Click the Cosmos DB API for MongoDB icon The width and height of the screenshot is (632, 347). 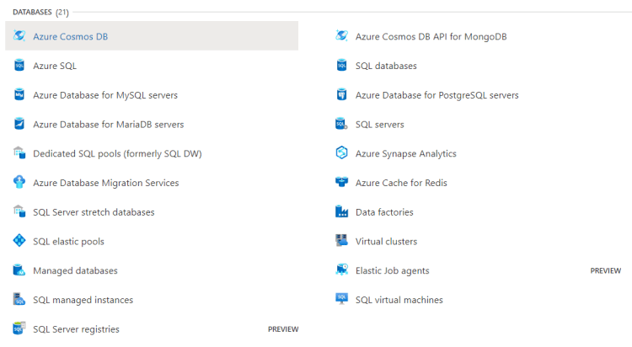click(342, 36)
